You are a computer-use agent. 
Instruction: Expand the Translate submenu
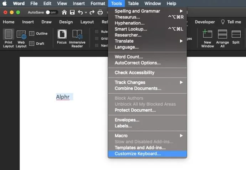coord(181,41)
